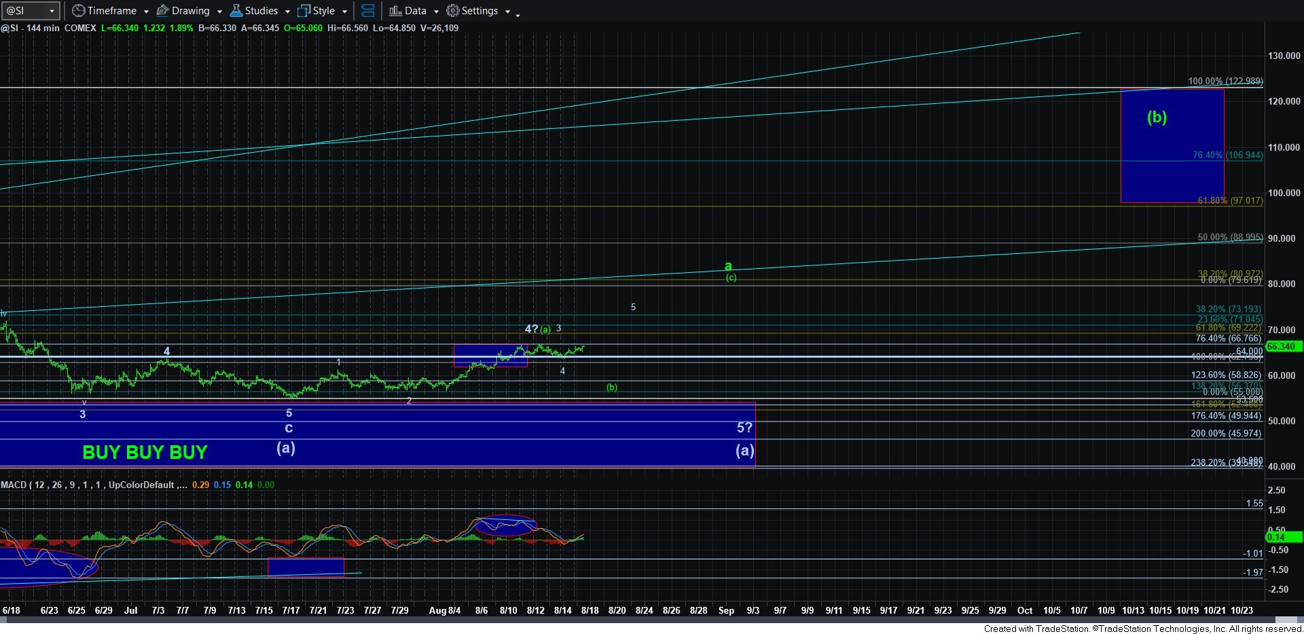Viewport: 1304px width, 634px height.
Task: Expand the Timeframe dropdown arrow
Action: click(x=146, y=12)
